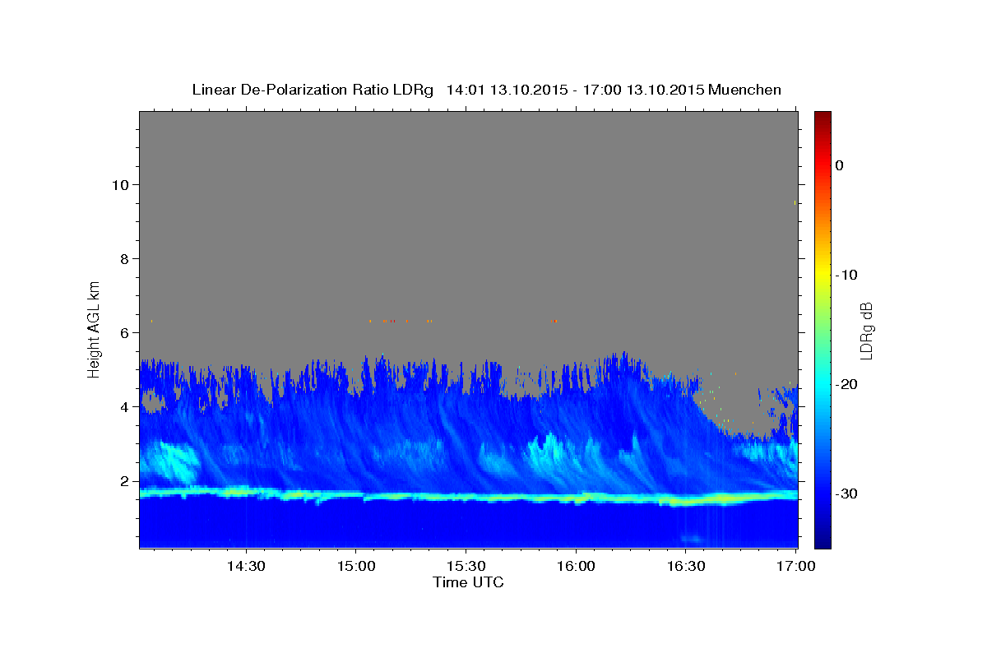This screenshot has height=658, width=987.
Task: Click the colorbar value -10
Action: pos(847,275)
